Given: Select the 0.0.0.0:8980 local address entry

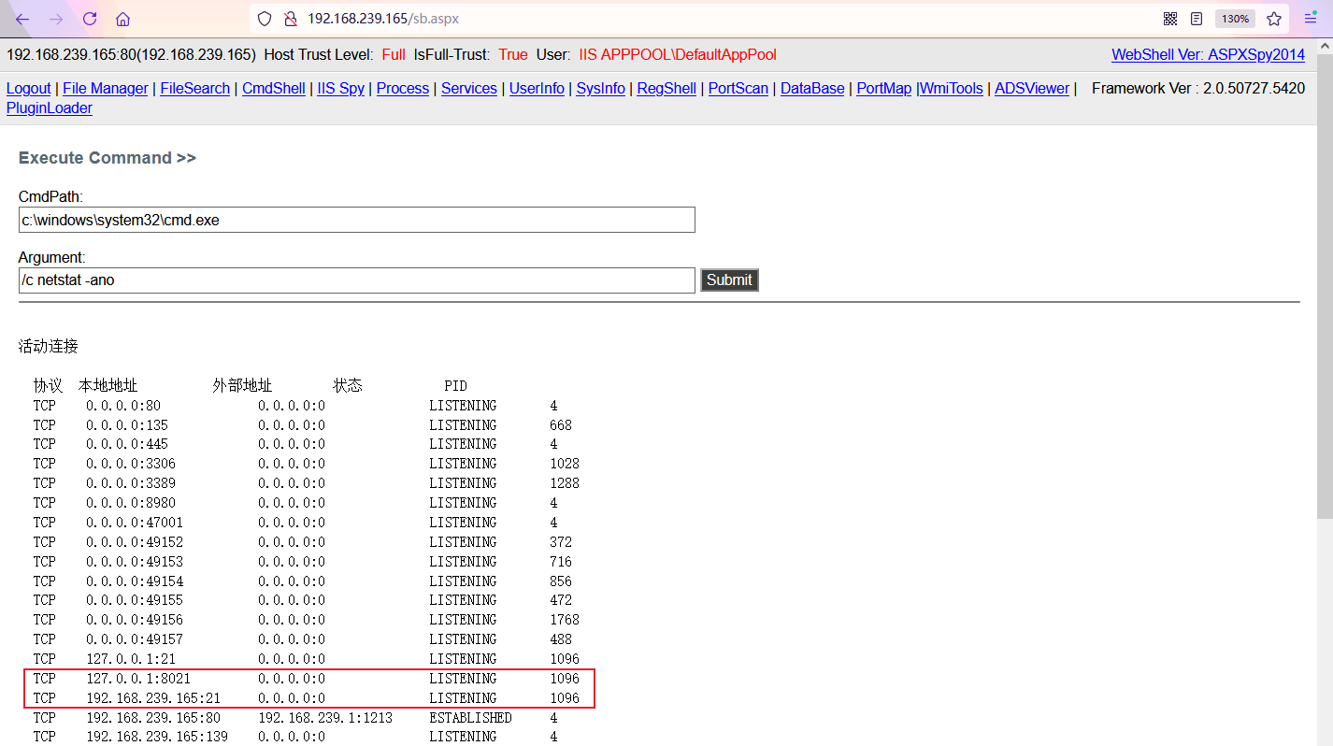Looking at the screenshot, I should [x=131, y=503].
